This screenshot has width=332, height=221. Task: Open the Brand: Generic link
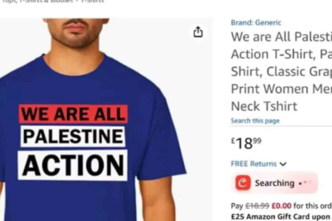[256, 23]
